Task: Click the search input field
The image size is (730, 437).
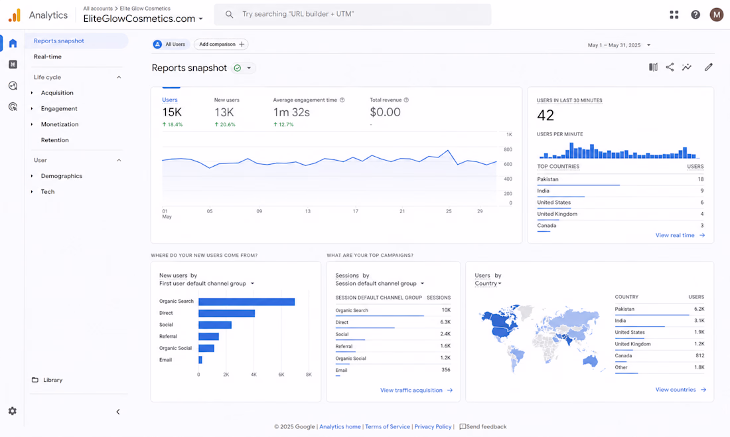Action: coord(352,15)
